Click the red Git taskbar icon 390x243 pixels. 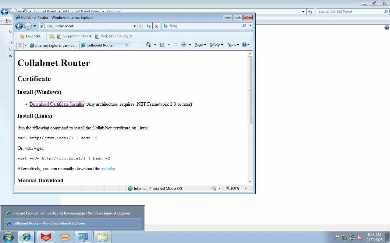pyautogui.click(x=46, y=237)
